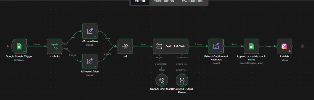Click the 'Google Sheets Trigger' label
The width and height of the screenshot is (314, 100).
[x=19, y=57]
